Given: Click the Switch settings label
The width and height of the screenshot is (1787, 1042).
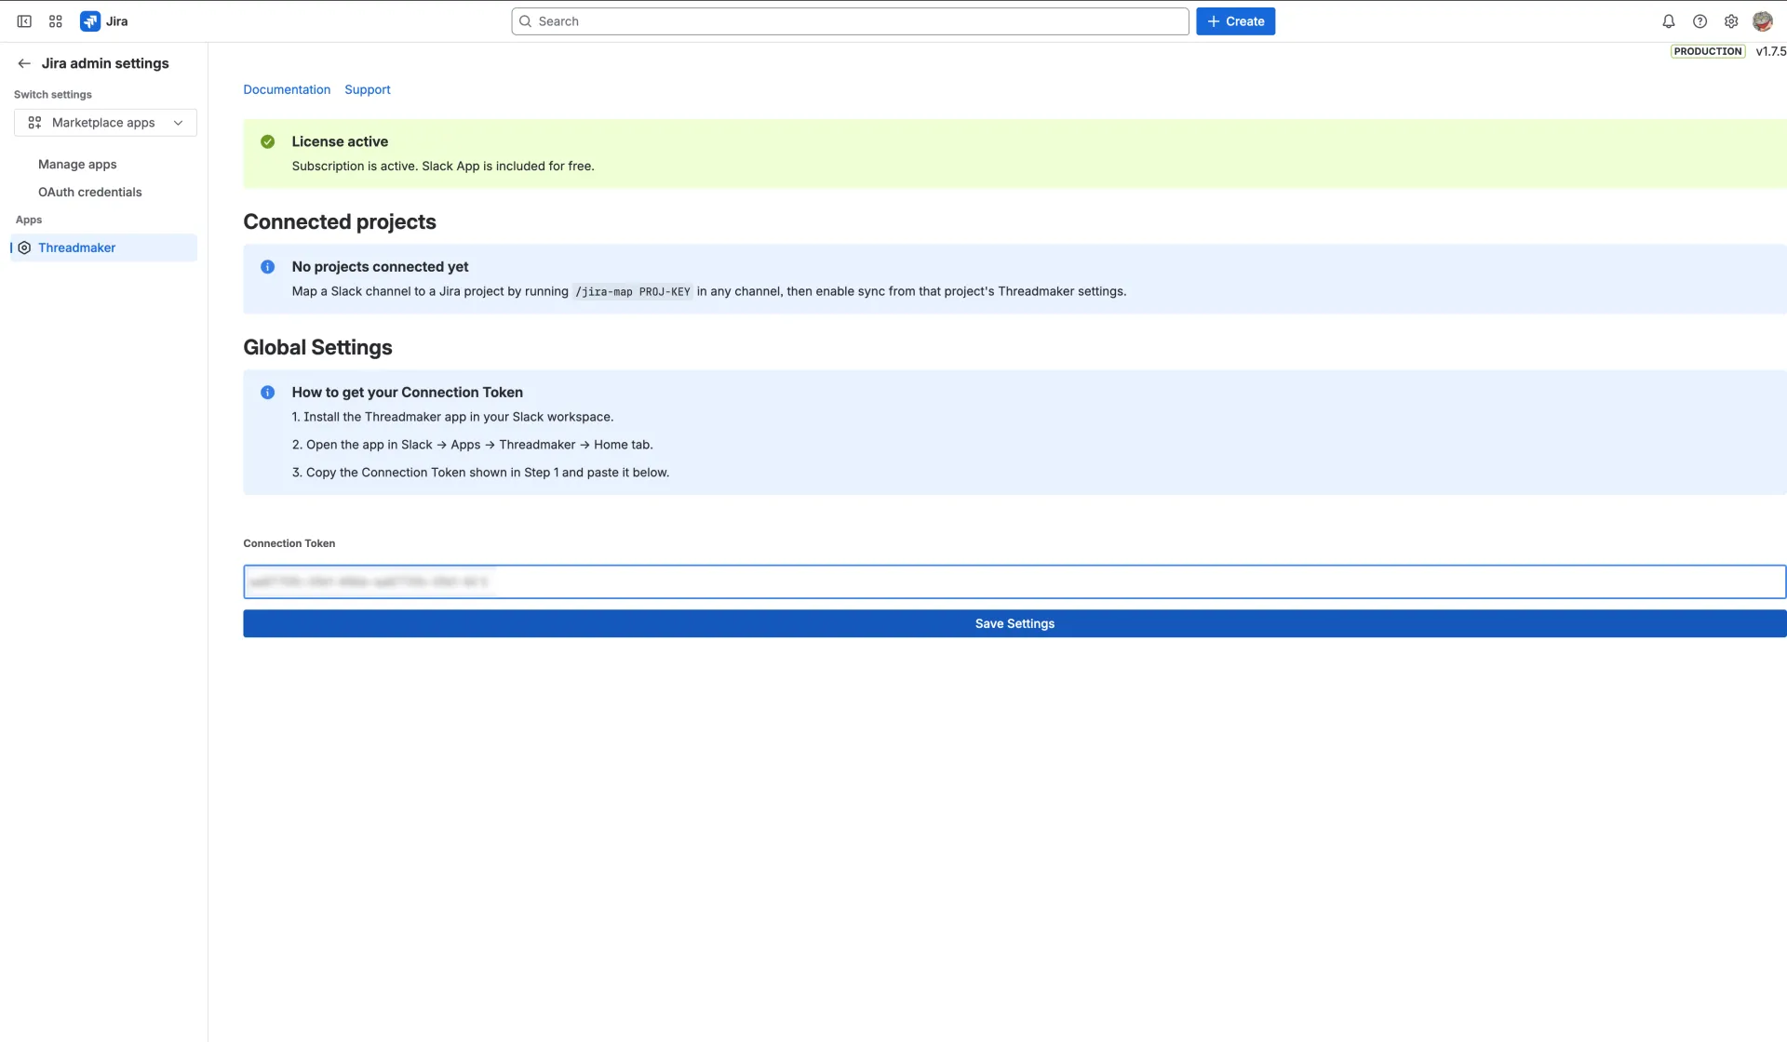Looking at the screenshot, I should coord(53,95).
